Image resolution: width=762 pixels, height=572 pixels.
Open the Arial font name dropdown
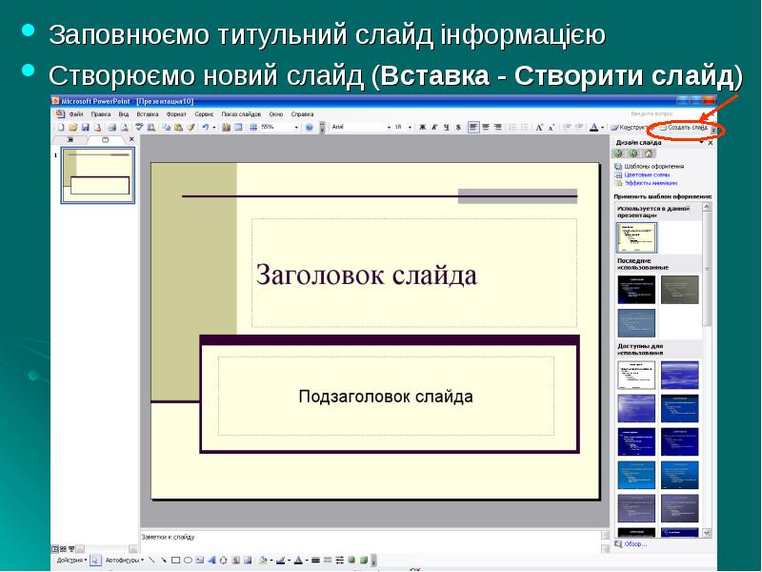coord(360,127)
